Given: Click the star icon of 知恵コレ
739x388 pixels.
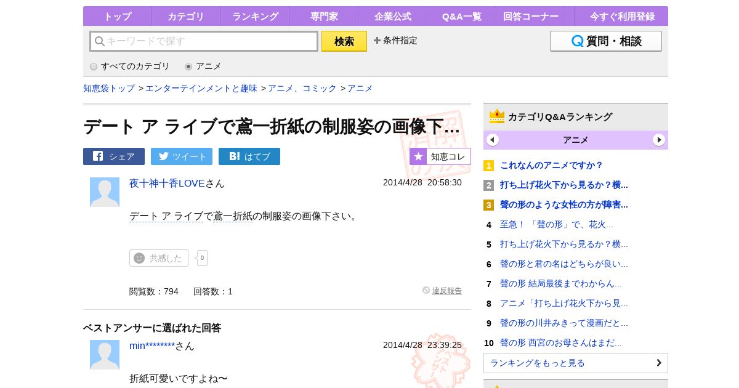Looking at the screenshot, I should (418, 156).
